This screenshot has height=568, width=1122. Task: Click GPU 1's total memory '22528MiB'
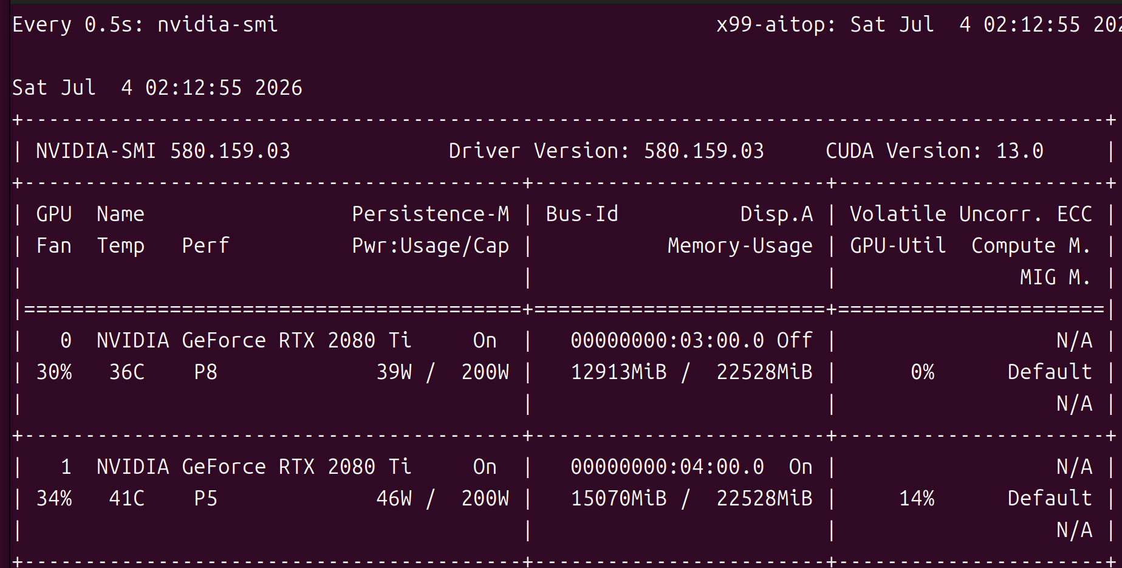pyautogui.click(x=764, y=498)
